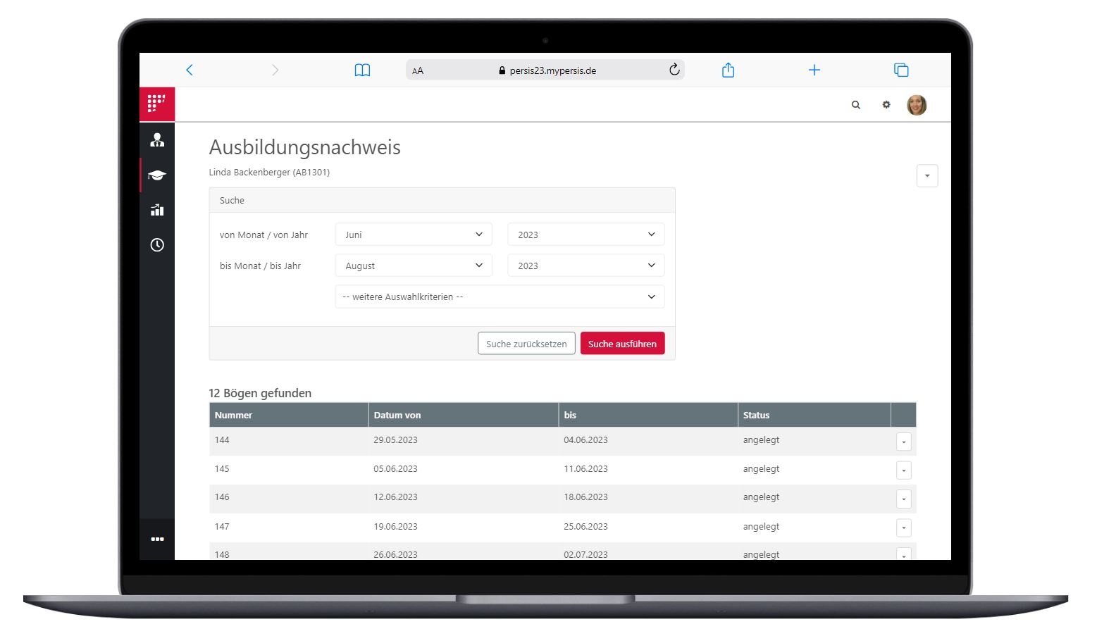Open the bar chart statistics icon
Viewport: 1097px width, 636px height.
[157, 210]
